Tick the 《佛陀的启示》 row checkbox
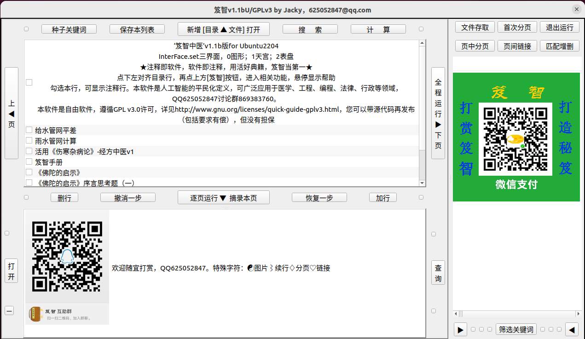Image resolution: width=585 pixels, height=339 pixels. click(x=29, y=172)
